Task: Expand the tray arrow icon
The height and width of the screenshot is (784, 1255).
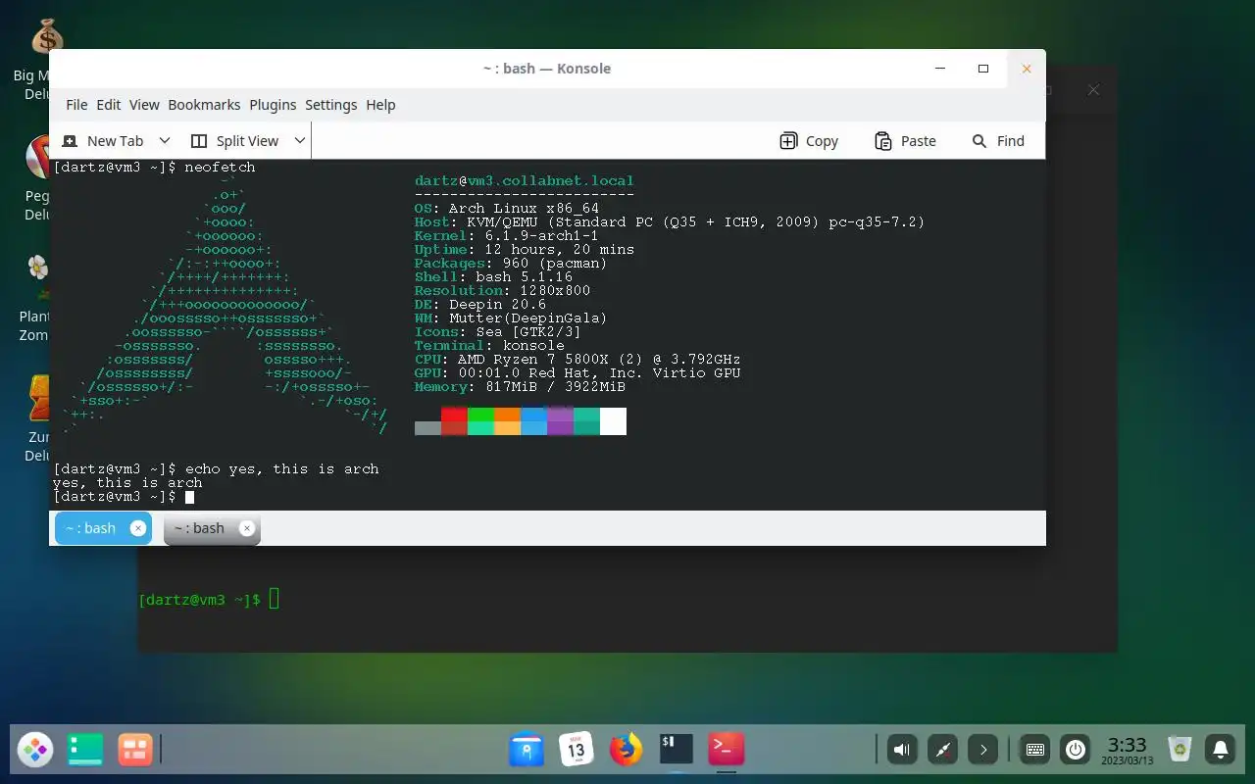Action: point(983,751)
